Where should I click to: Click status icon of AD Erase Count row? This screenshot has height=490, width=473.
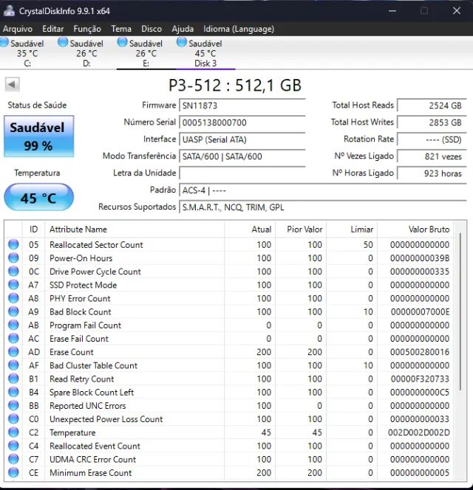pos(13,352)
